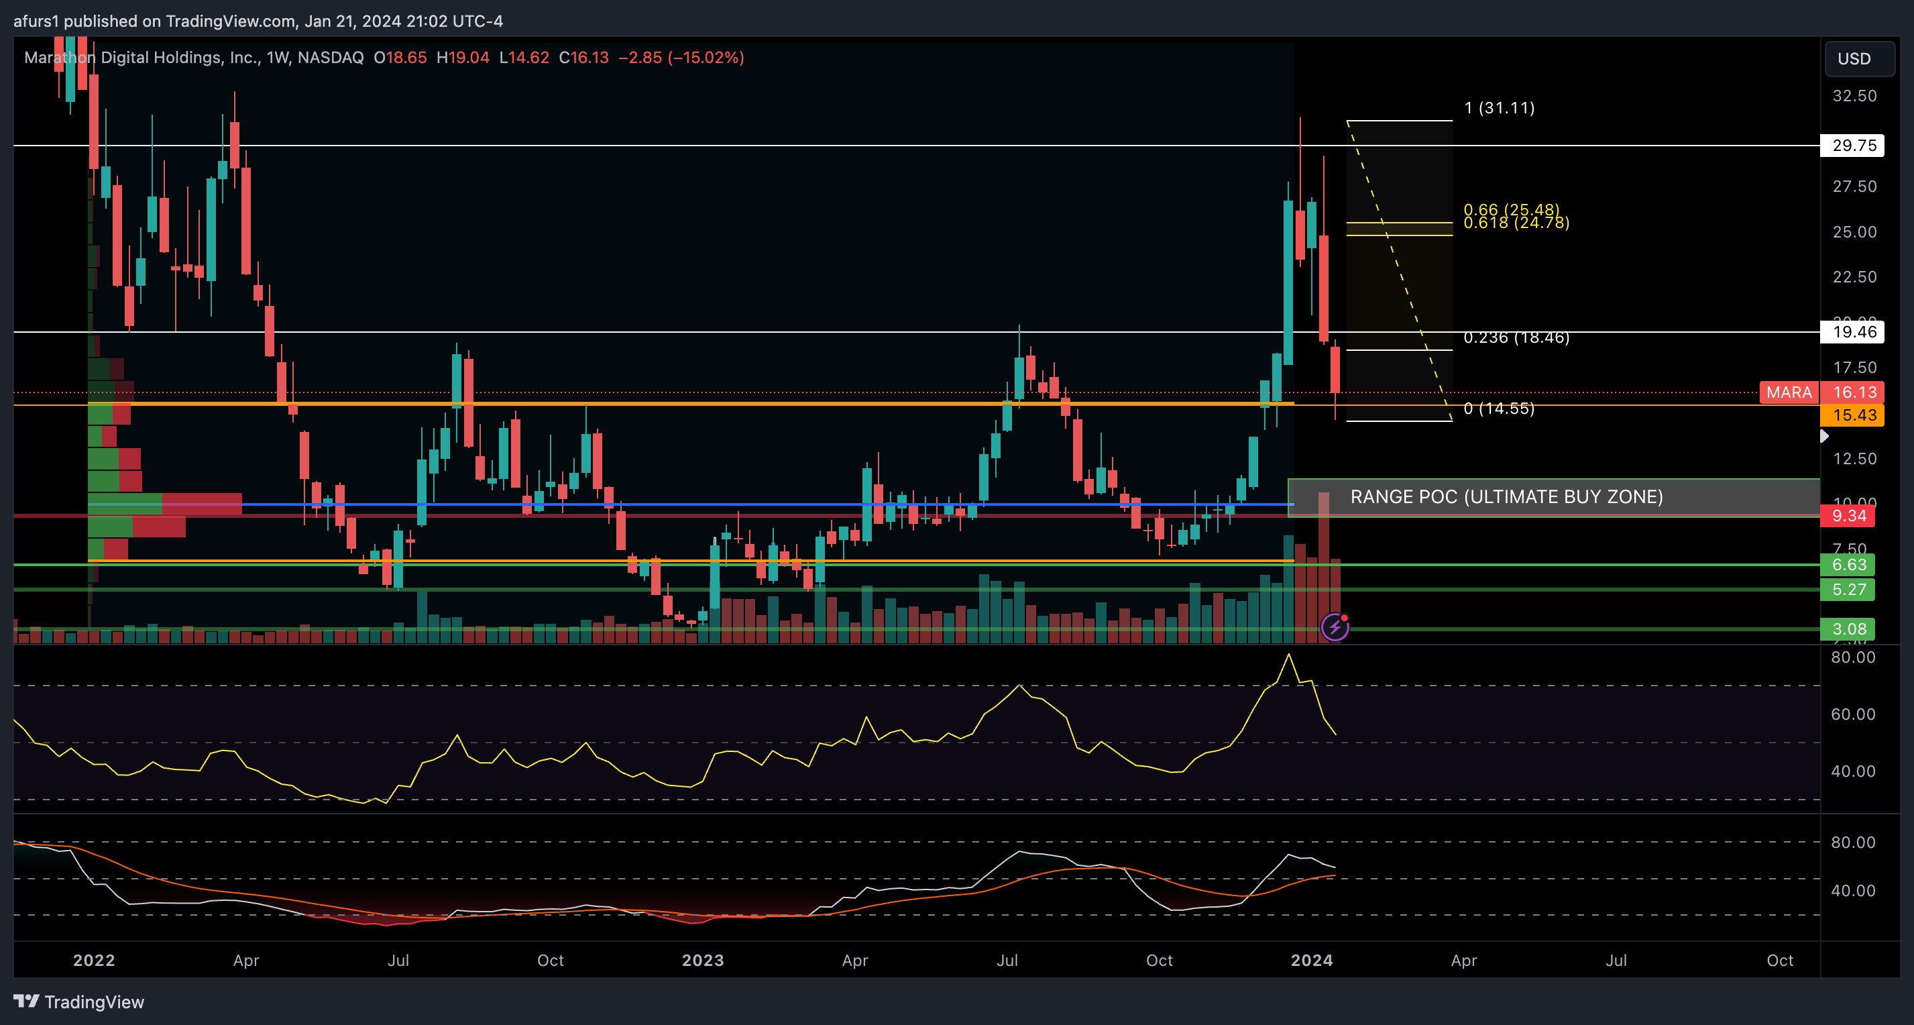Image resolution: width=1914 pixels, height=1025 pixels.
Task: Click the 9.34 red price label
Action: 1847,516
